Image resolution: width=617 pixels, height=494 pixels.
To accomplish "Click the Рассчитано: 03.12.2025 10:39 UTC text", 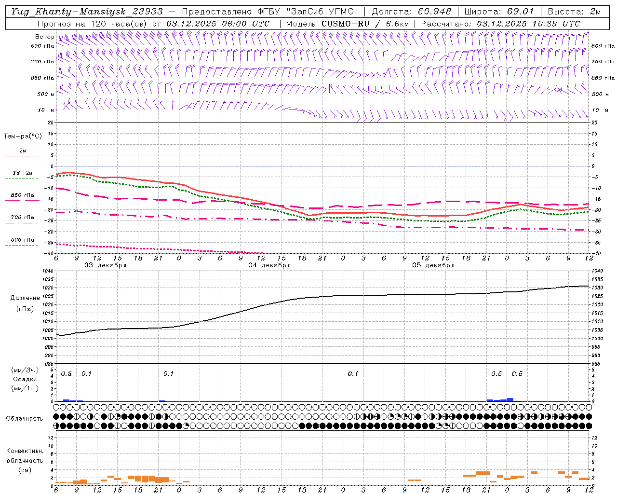I will 500,24.
